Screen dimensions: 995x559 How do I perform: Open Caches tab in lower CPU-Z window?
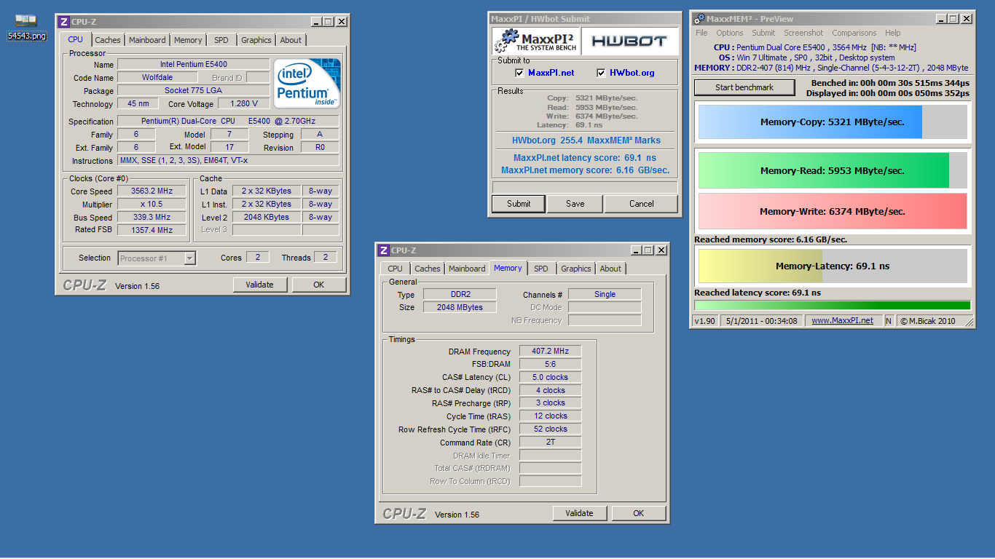[428, 269]
